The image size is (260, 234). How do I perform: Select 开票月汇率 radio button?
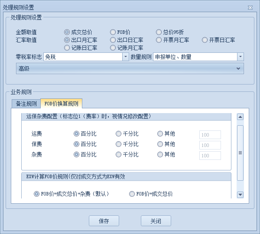pos(159,40)
